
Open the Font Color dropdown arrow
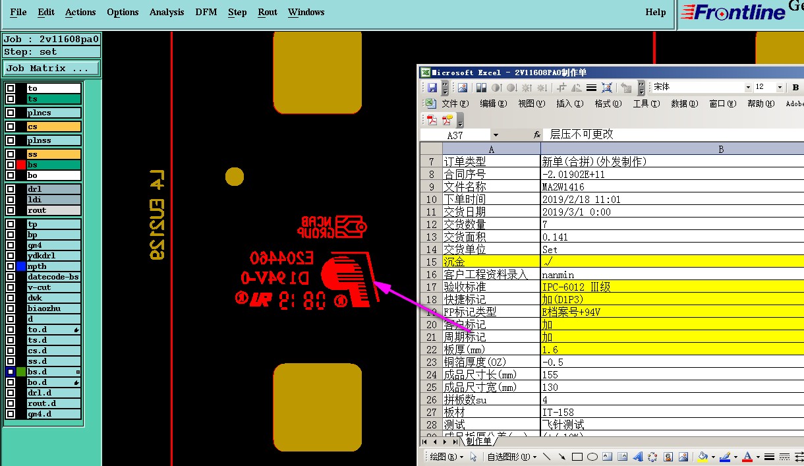(x=759, y=457)
